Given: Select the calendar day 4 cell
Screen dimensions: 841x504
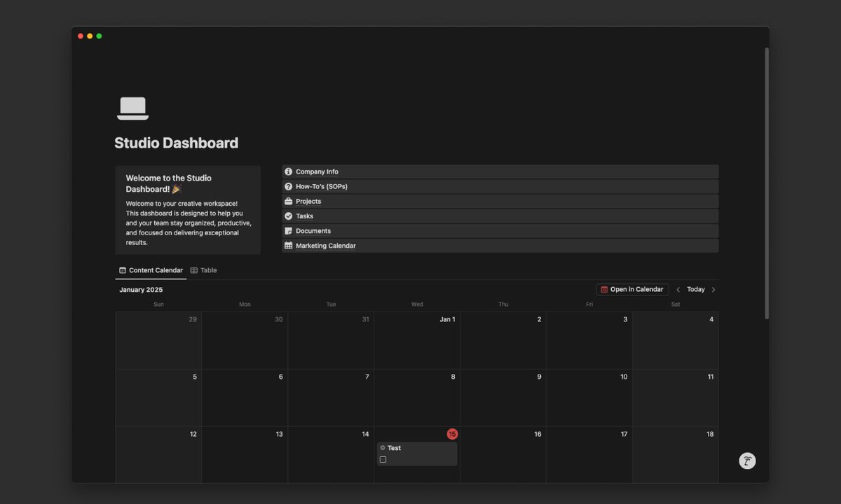Looking at the screenshot, I should 676,341.
